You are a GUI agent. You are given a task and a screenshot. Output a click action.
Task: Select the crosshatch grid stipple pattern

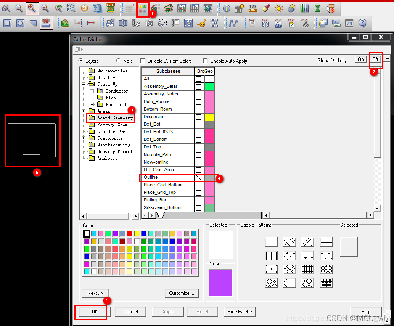click(308, 270)
